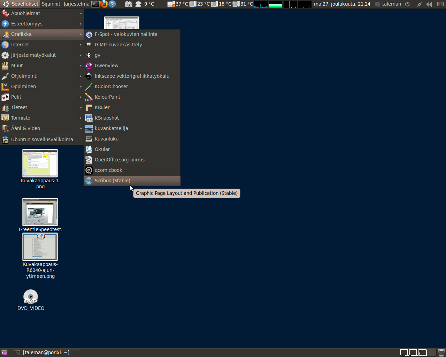The image size is (446, 357).
Task: Expand the Grafiikka submenu arrow
Action: click(80, 34)
